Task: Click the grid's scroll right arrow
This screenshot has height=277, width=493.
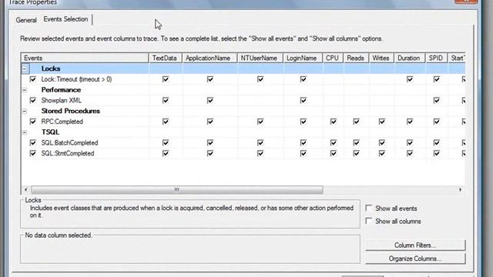Action: point(461,190)
